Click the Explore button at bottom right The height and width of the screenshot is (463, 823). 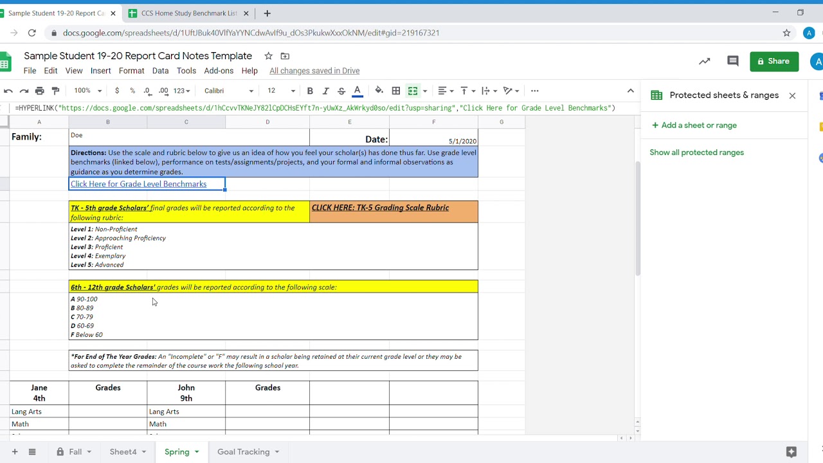(791, 451)
